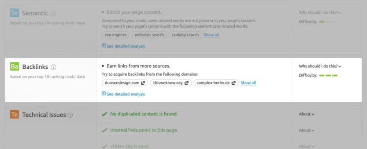Screen dimensions: 367x149
Task: Show all semantically related words
Action: (211, 35)
